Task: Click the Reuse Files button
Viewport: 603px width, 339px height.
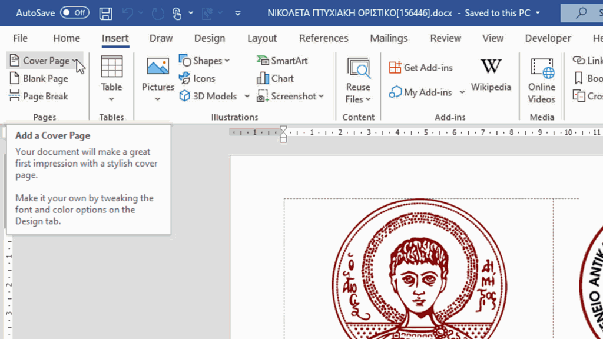Action: (x=358, y=80)
